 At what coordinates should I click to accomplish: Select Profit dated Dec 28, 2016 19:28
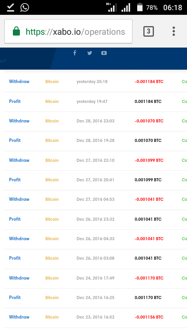click(15, 140)
